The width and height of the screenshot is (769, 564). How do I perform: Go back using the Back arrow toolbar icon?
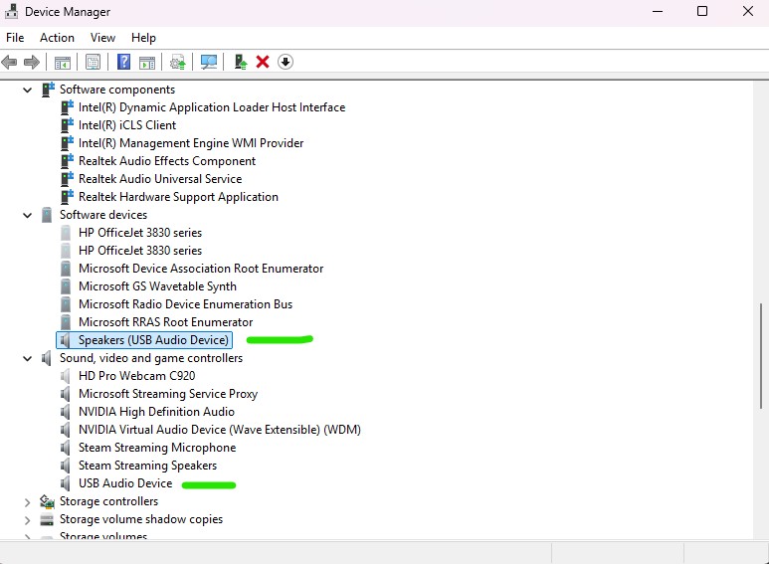tap(9, 63)
